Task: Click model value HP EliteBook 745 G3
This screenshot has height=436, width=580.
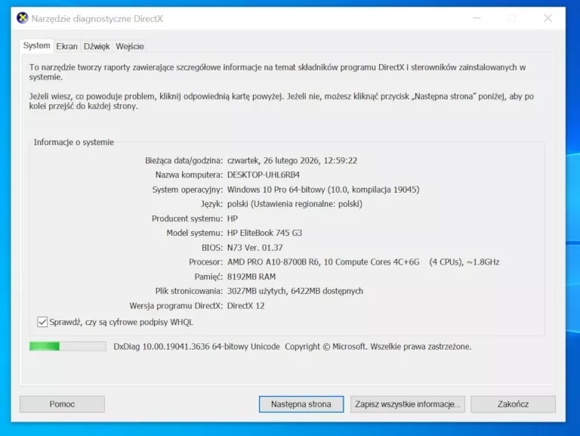Action: pos(264,233)
